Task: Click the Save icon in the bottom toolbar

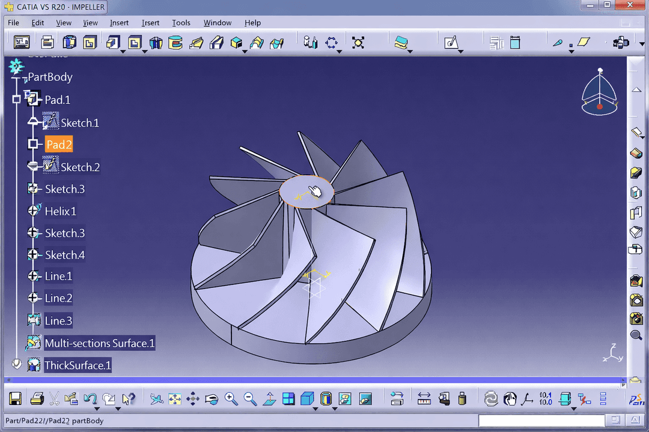Action: [x=16, y=398]
